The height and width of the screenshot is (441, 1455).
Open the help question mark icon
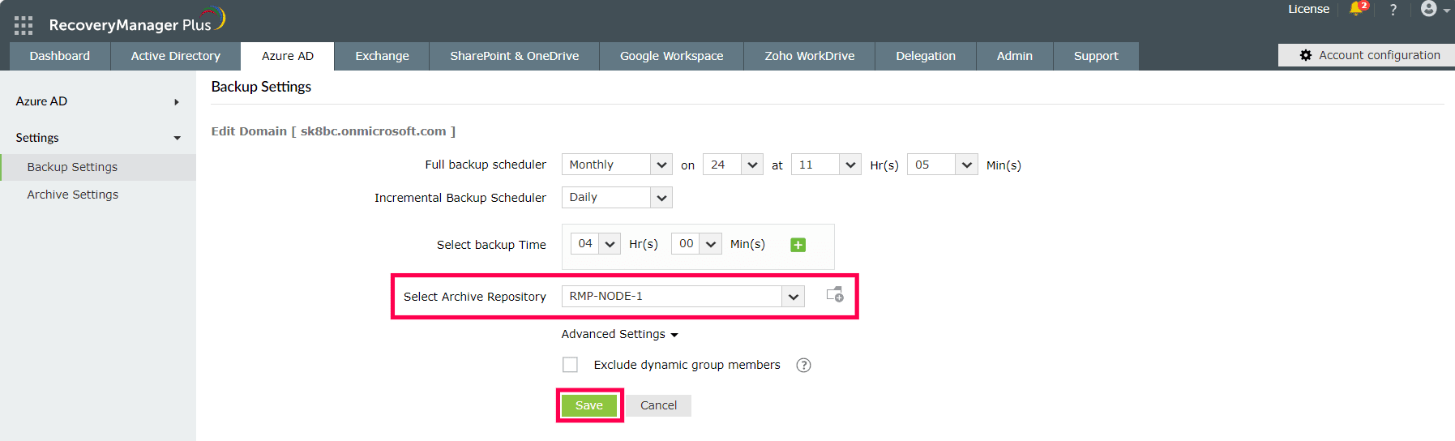coord(1393,10)
